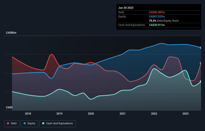Click the CA$30.911m cash value

pos(157,25)
